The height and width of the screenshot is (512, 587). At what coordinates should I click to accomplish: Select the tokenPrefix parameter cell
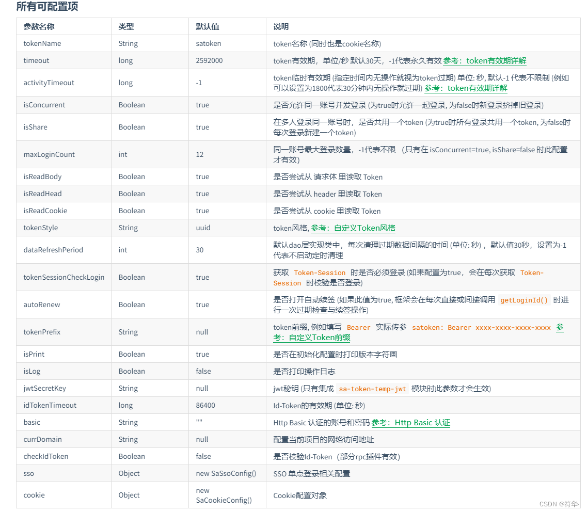(64, 331)
